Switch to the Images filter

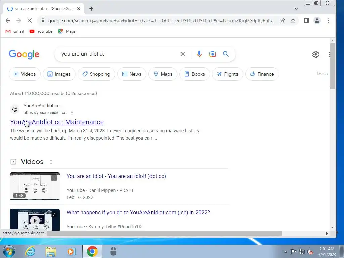pos(59,74)
